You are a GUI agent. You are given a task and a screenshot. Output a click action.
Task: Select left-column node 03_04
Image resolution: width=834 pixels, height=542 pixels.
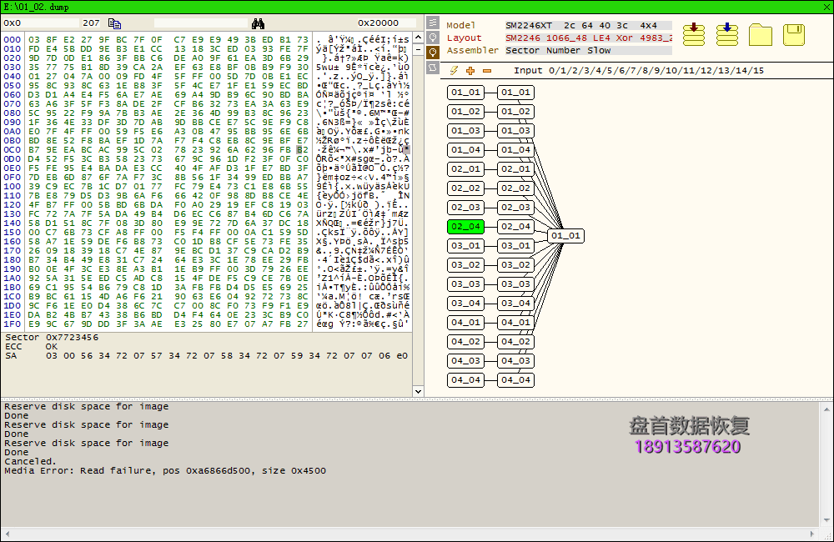[x=465, y=304]
